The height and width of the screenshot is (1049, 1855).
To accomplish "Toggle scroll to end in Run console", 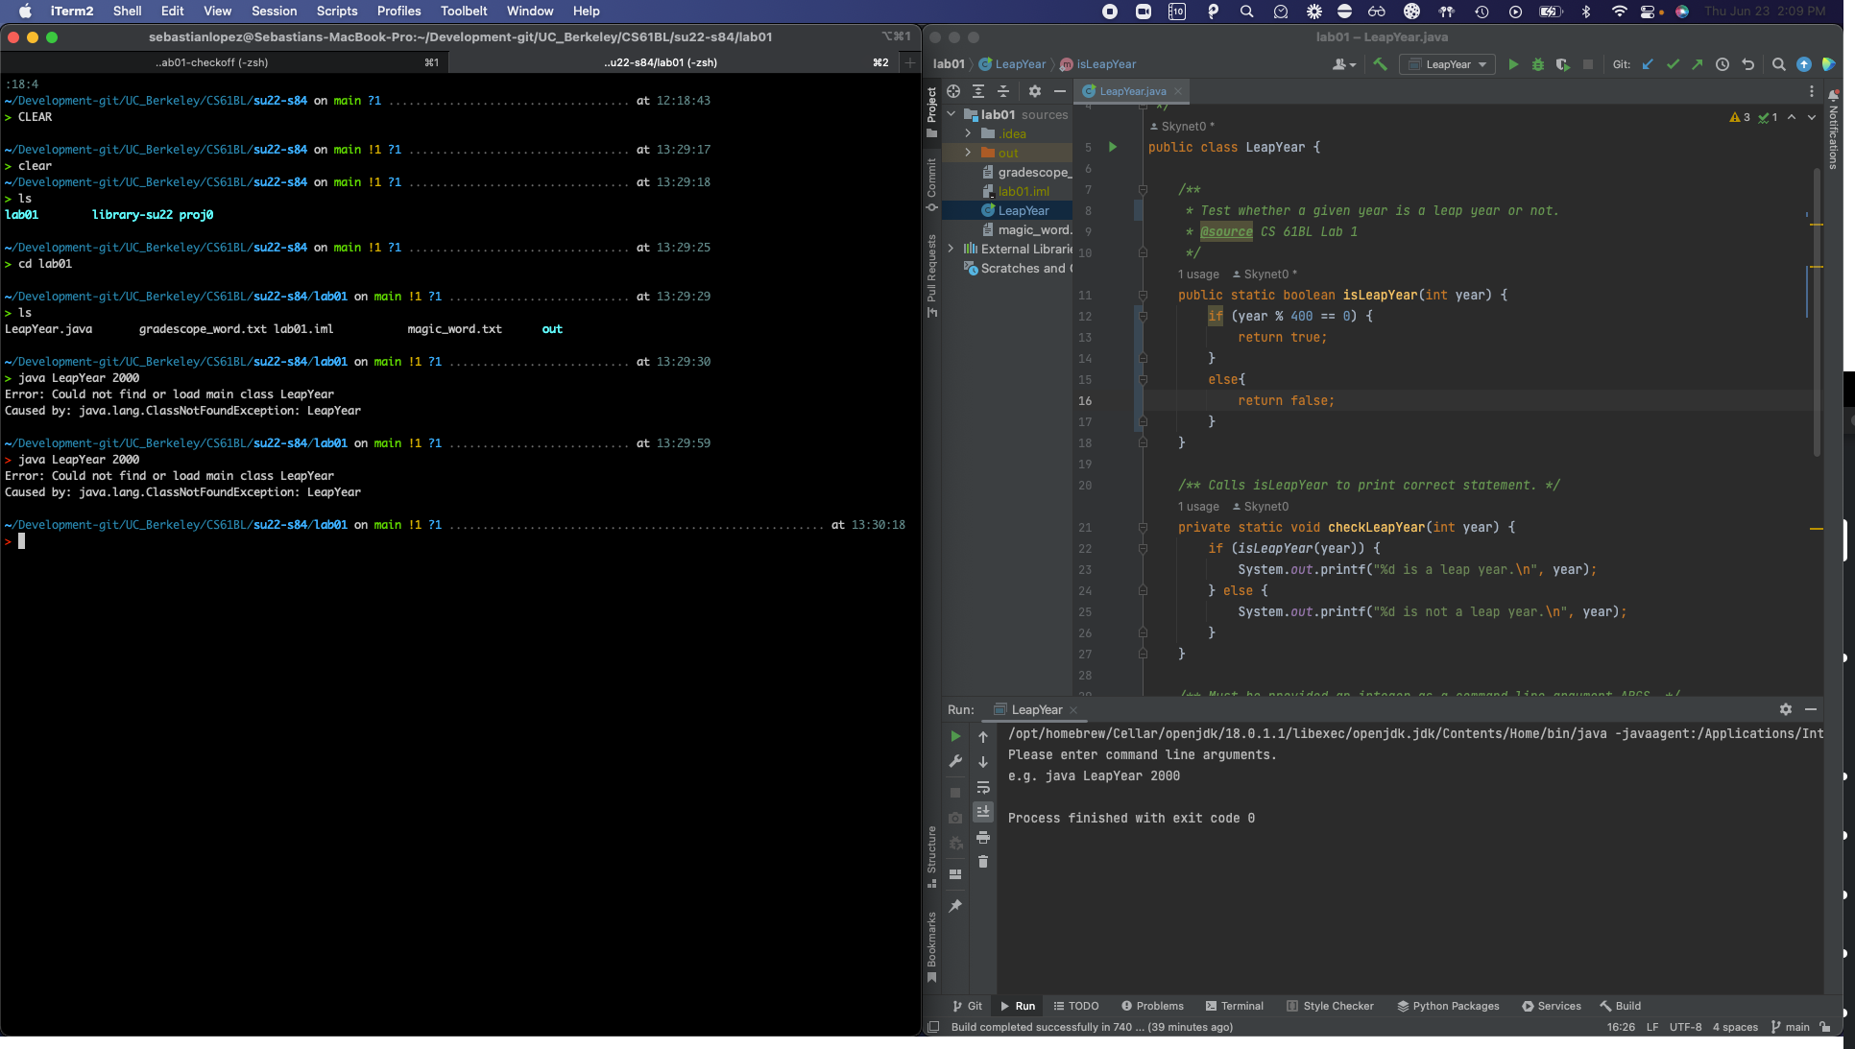I will 982,812.
